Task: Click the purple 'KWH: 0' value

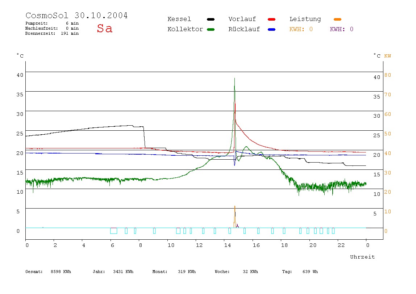Action: click(342, 29)
